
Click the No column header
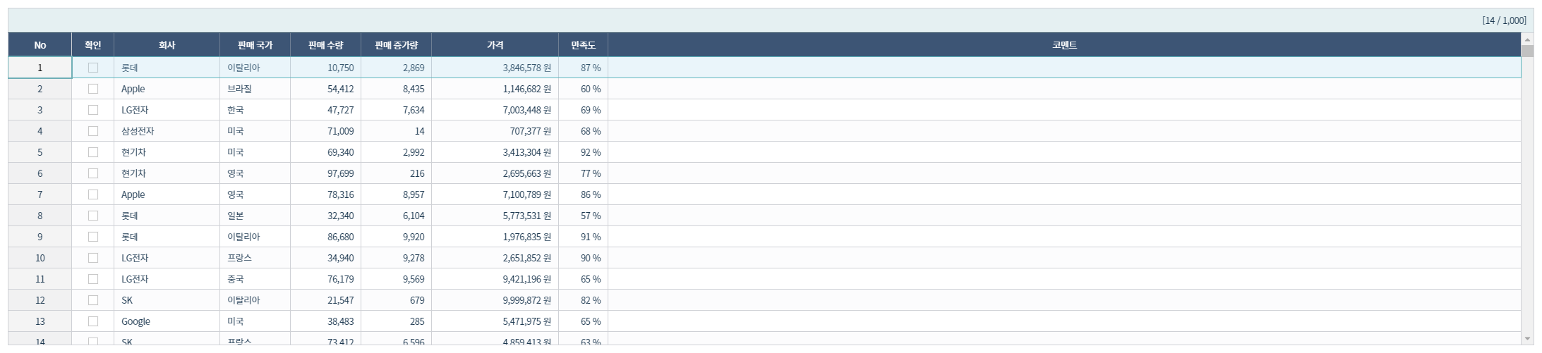pyautogui.click(x=40, y=45)
